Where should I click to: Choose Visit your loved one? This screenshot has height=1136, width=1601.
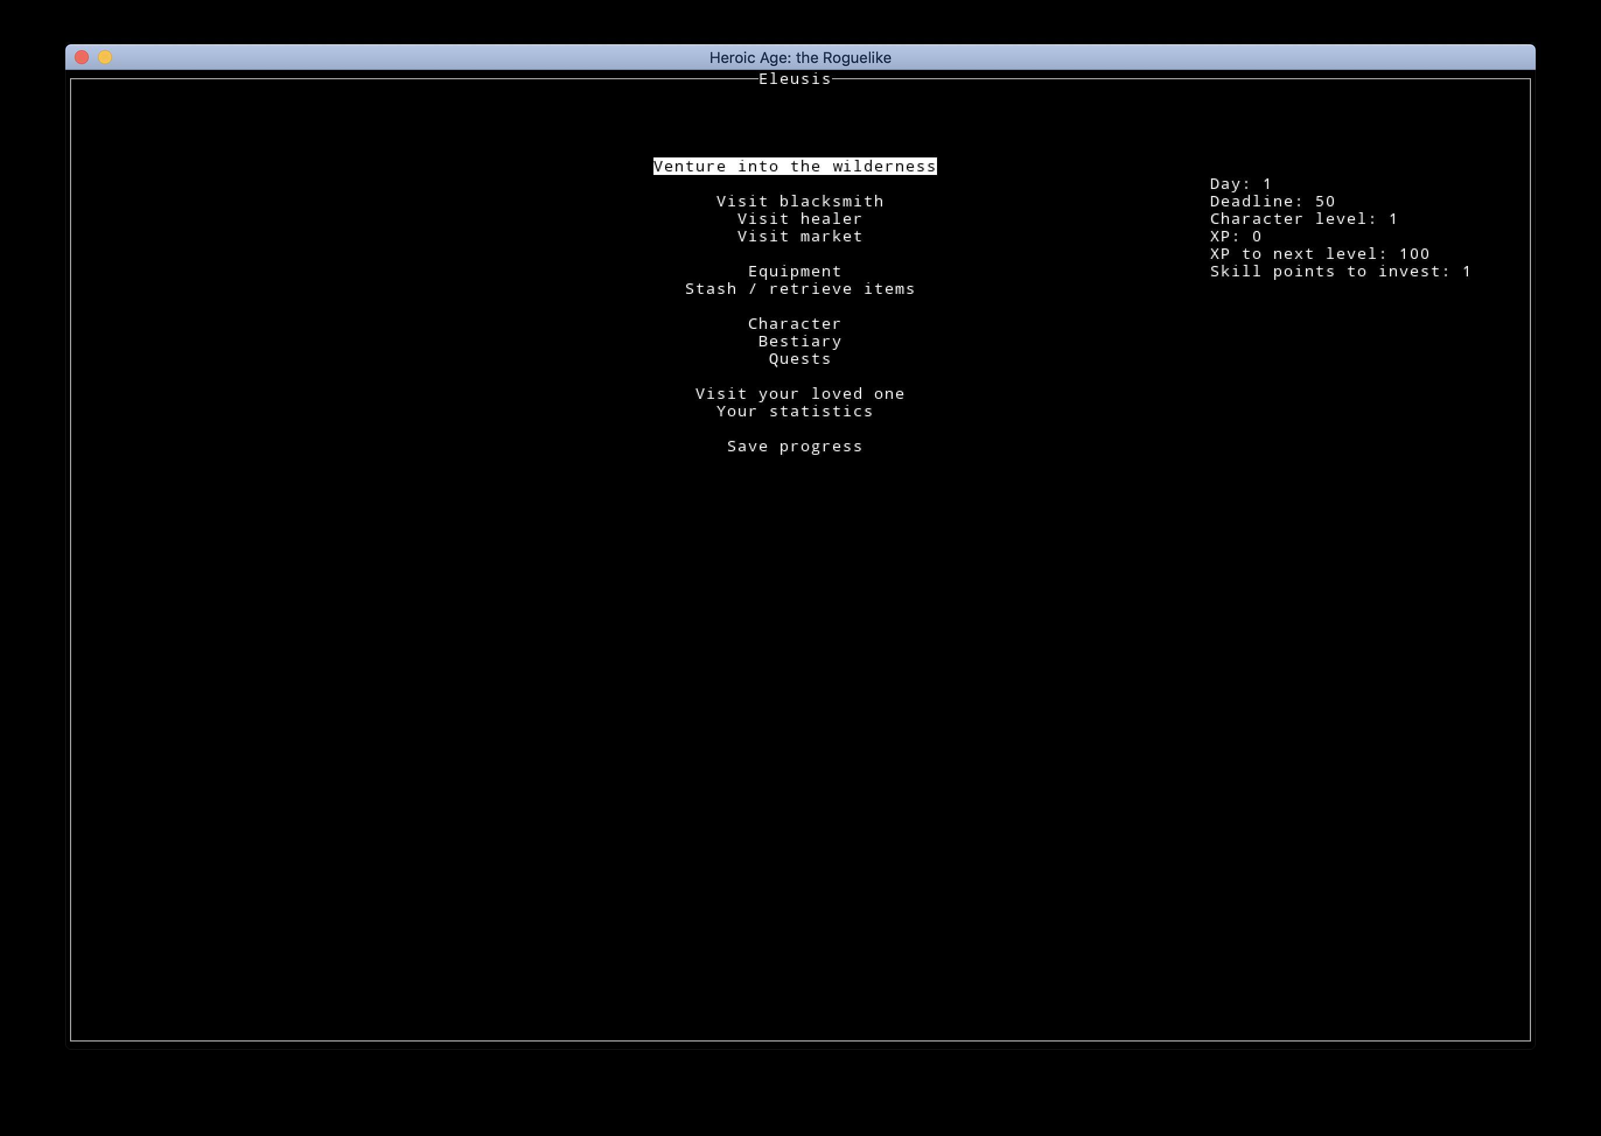pos(800,393)
